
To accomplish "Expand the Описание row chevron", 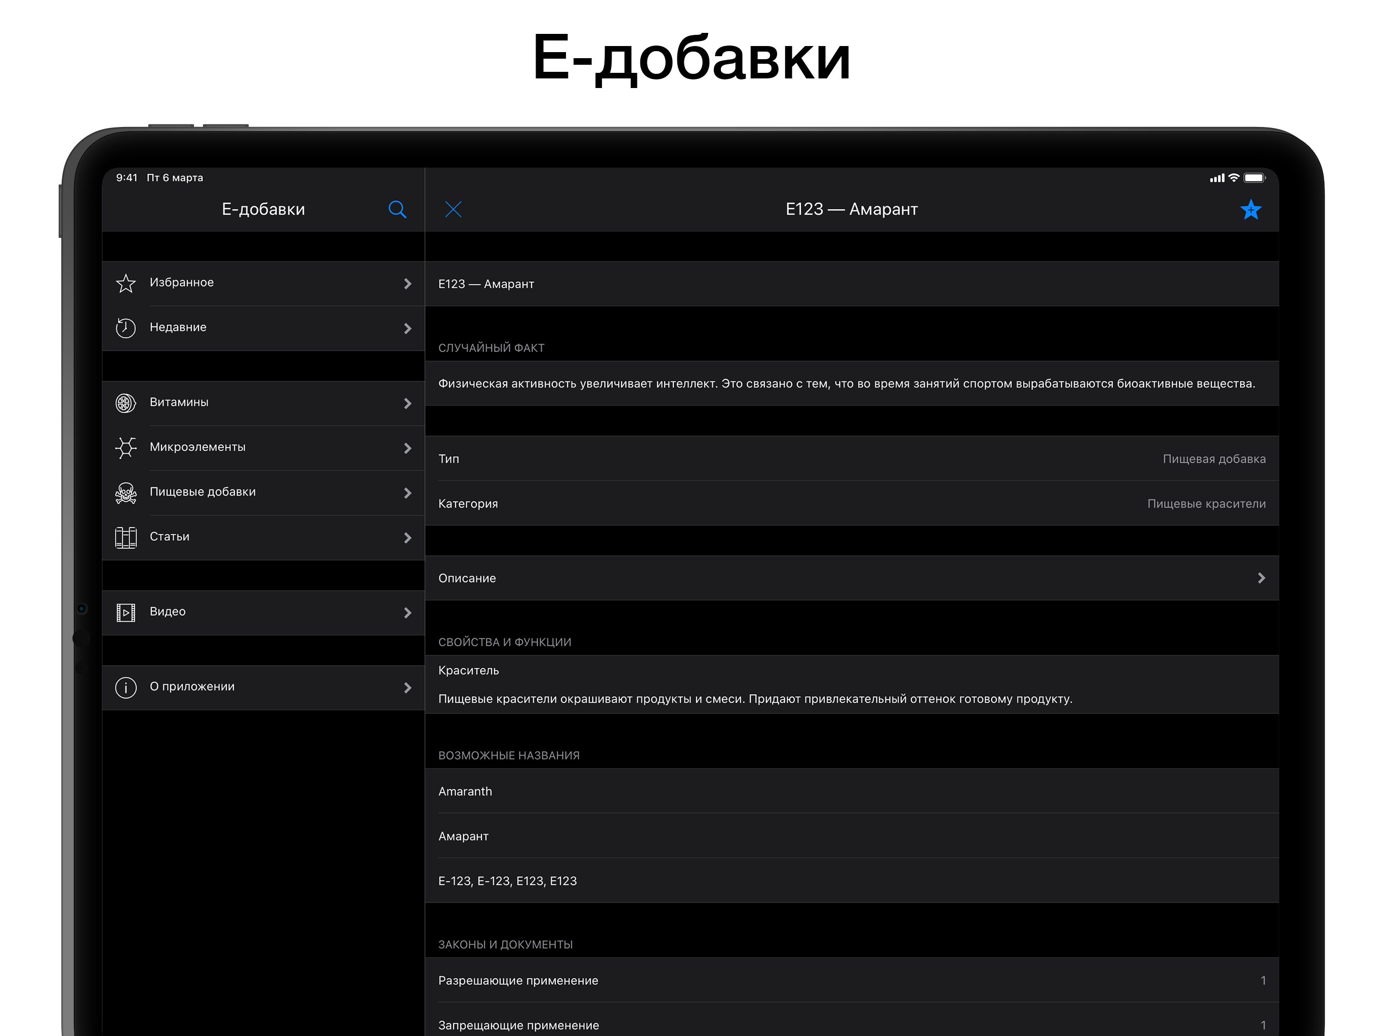I will coord(1261,578).
